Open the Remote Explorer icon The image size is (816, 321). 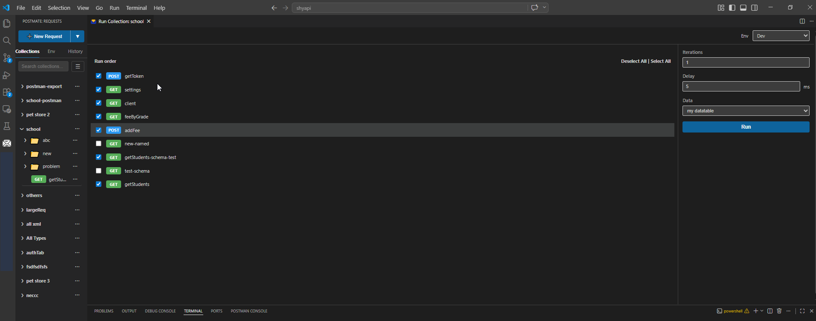tap(7, 109)
